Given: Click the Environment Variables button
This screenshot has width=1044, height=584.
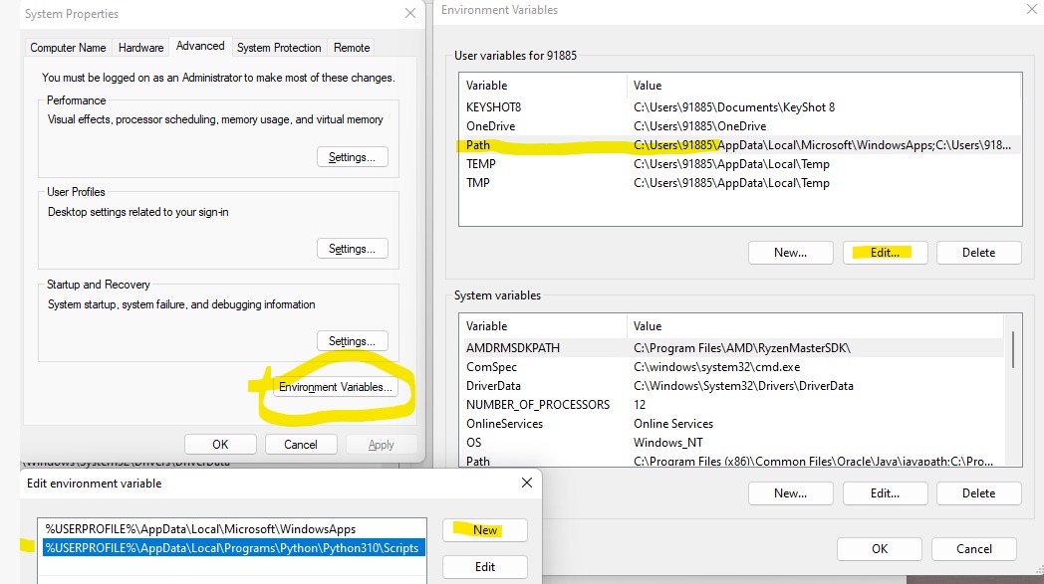Looking at the screenshot, I should (x=336, y=387).
